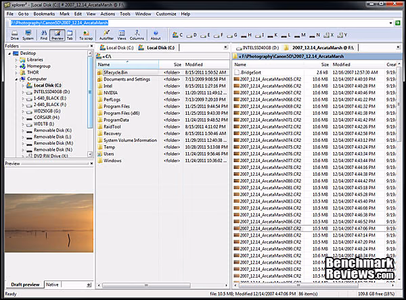The height and width of the screenshot is (300, 406).
Task: Select the Program Files folder row
Action: pyautogui.click(x=163, y=106)
